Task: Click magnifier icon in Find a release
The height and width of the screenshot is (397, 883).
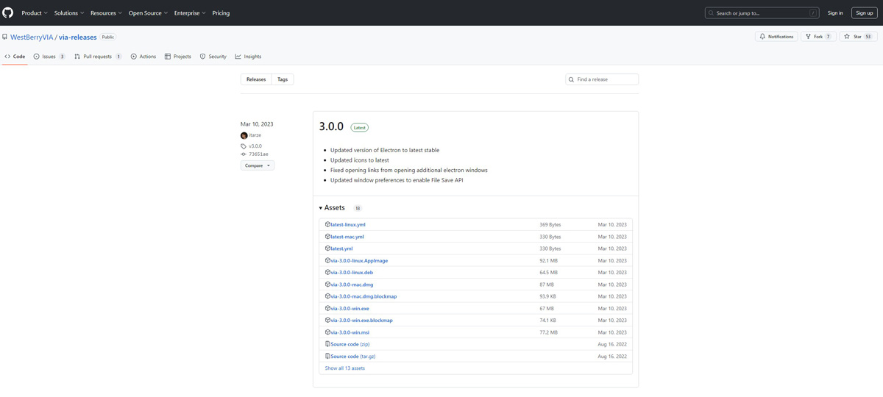Action: (572, 79)
